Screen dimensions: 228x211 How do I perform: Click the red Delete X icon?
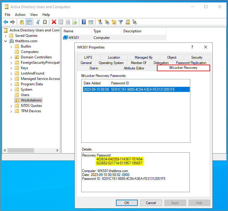coord(54,22)
